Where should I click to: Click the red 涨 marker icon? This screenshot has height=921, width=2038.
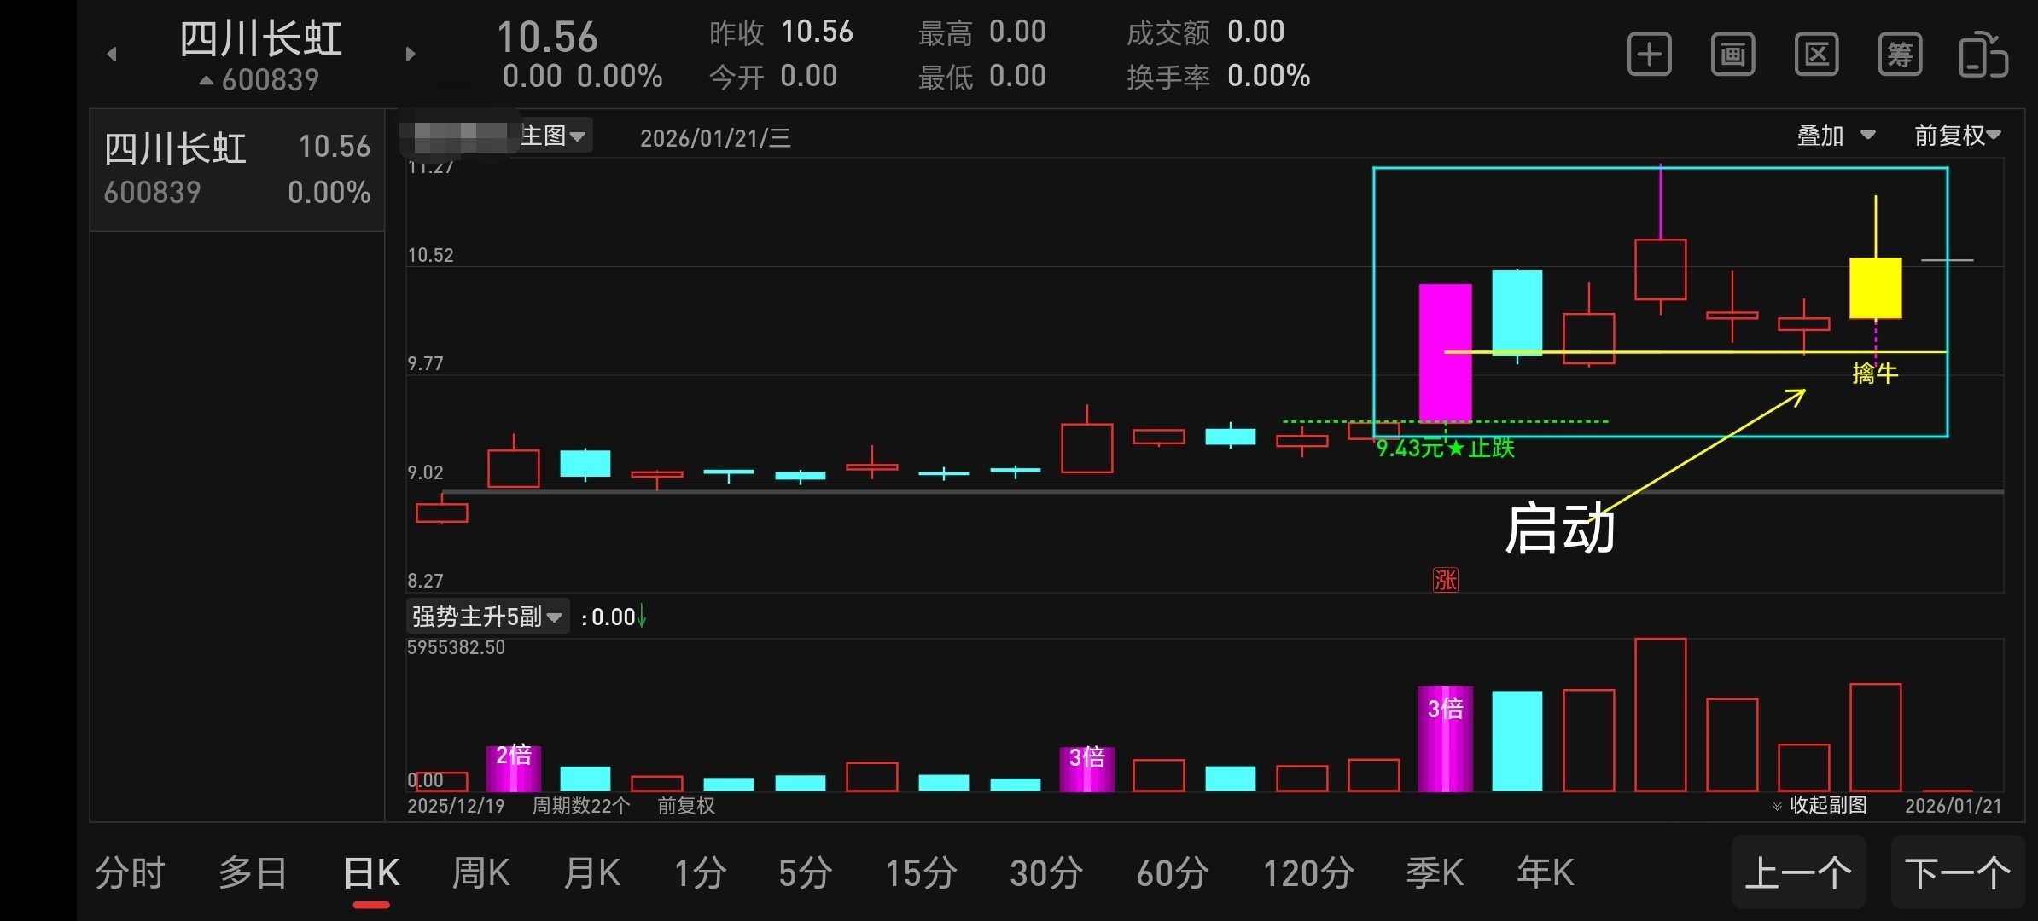pyautogui.click(x=1445, y=581)
